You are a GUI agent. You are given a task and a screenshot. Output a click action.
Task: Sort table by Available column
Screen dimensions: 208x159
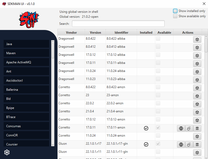click(164, 32)
